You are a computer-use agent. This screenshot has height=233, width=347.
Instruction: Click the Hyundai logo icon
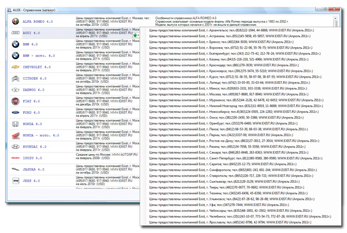[15, 147]
